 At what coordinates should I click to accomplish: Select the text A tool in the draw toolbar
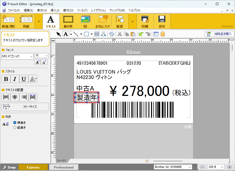(x=66, y=34)
